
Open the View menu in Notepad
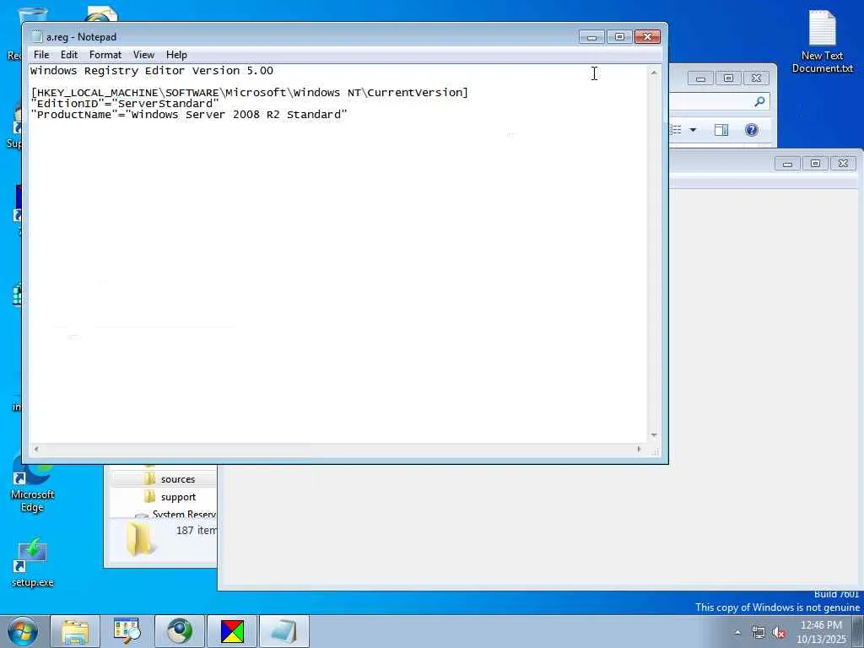(x=143, y=55)
